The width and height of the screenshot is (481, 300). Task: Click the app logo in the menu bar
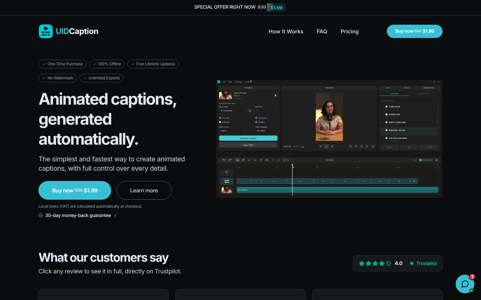[219, 82]
